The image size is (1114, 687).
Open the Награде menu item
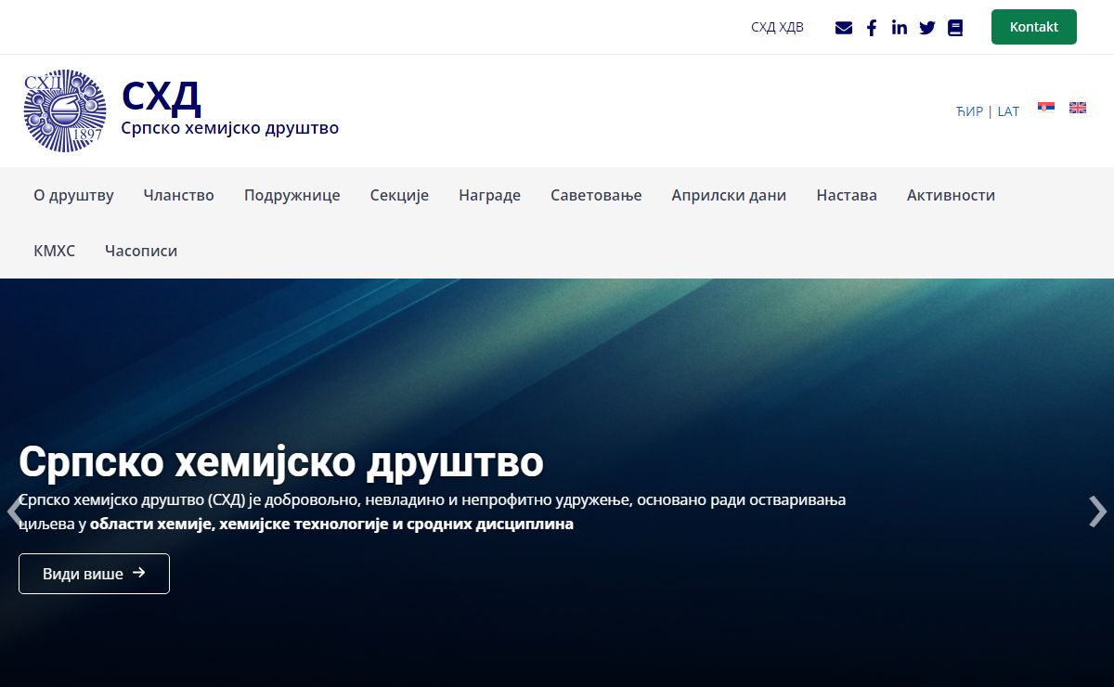pyautogui.click(x=489, y=195)
